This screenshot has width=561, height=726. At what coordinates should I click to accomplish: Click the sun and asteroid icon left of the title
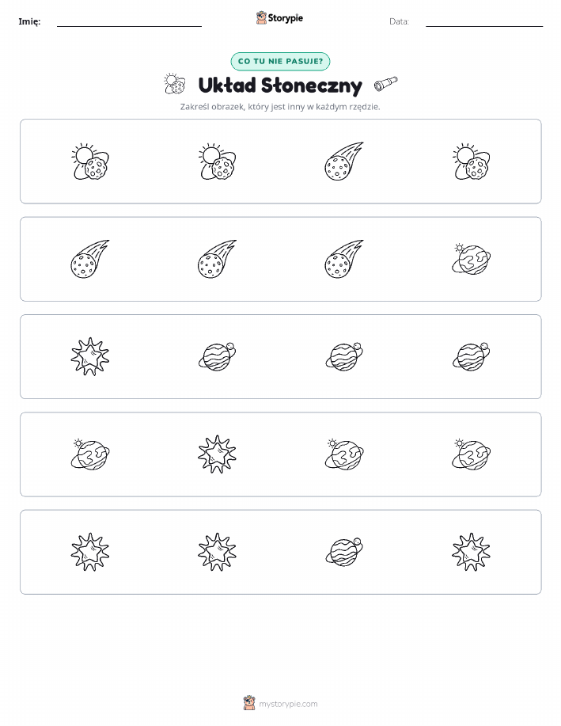(175, 84)
